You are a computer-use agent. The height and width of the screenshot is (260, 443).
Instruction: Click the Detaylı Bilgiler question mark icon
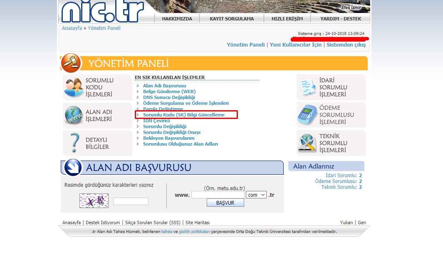click(x=74, y=143)
